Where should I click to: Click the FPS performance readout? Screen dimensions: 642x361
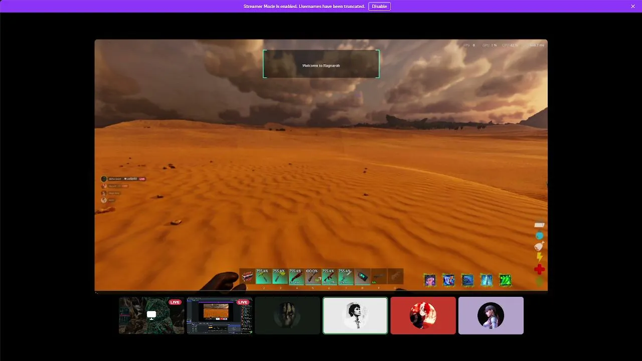pyautogui.click(x=469, y=45)
